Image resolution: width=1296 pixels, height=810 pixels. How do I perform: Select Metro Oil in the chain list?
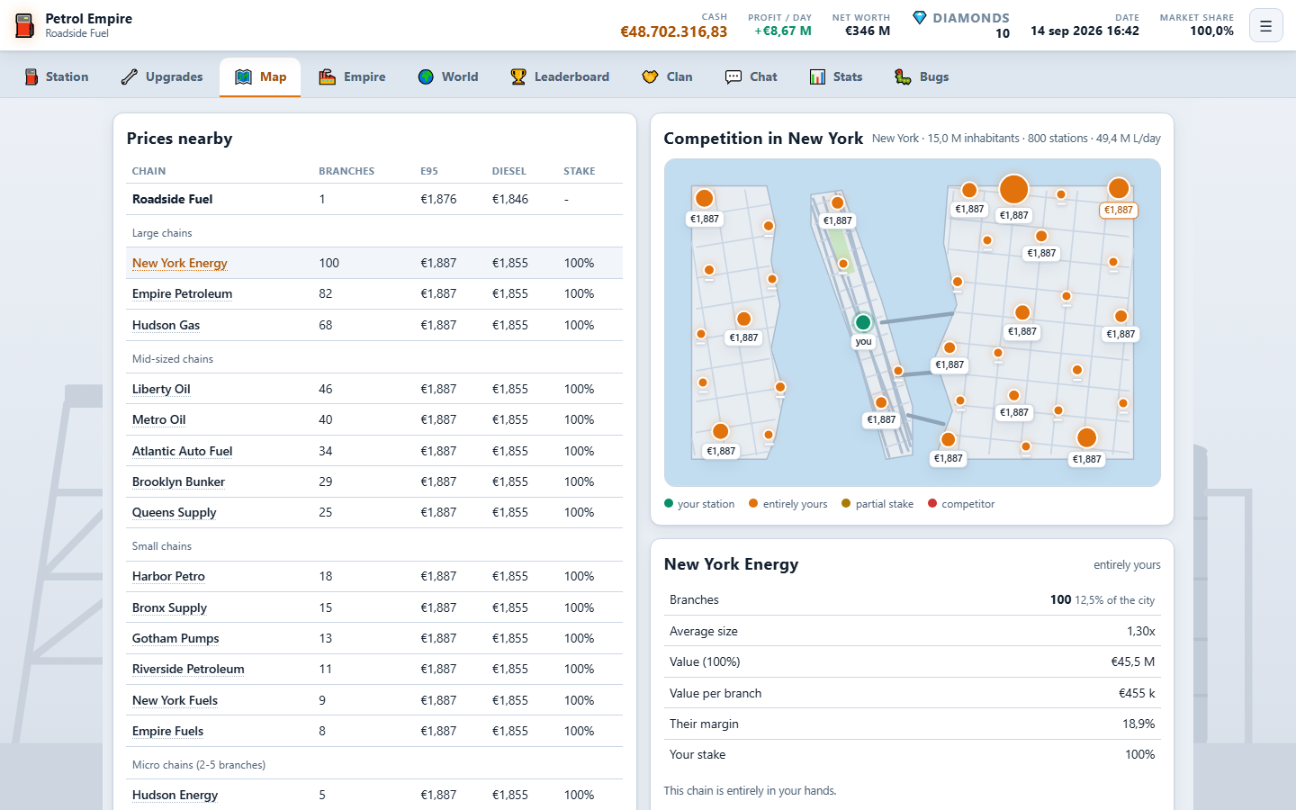tap(158, 419)
